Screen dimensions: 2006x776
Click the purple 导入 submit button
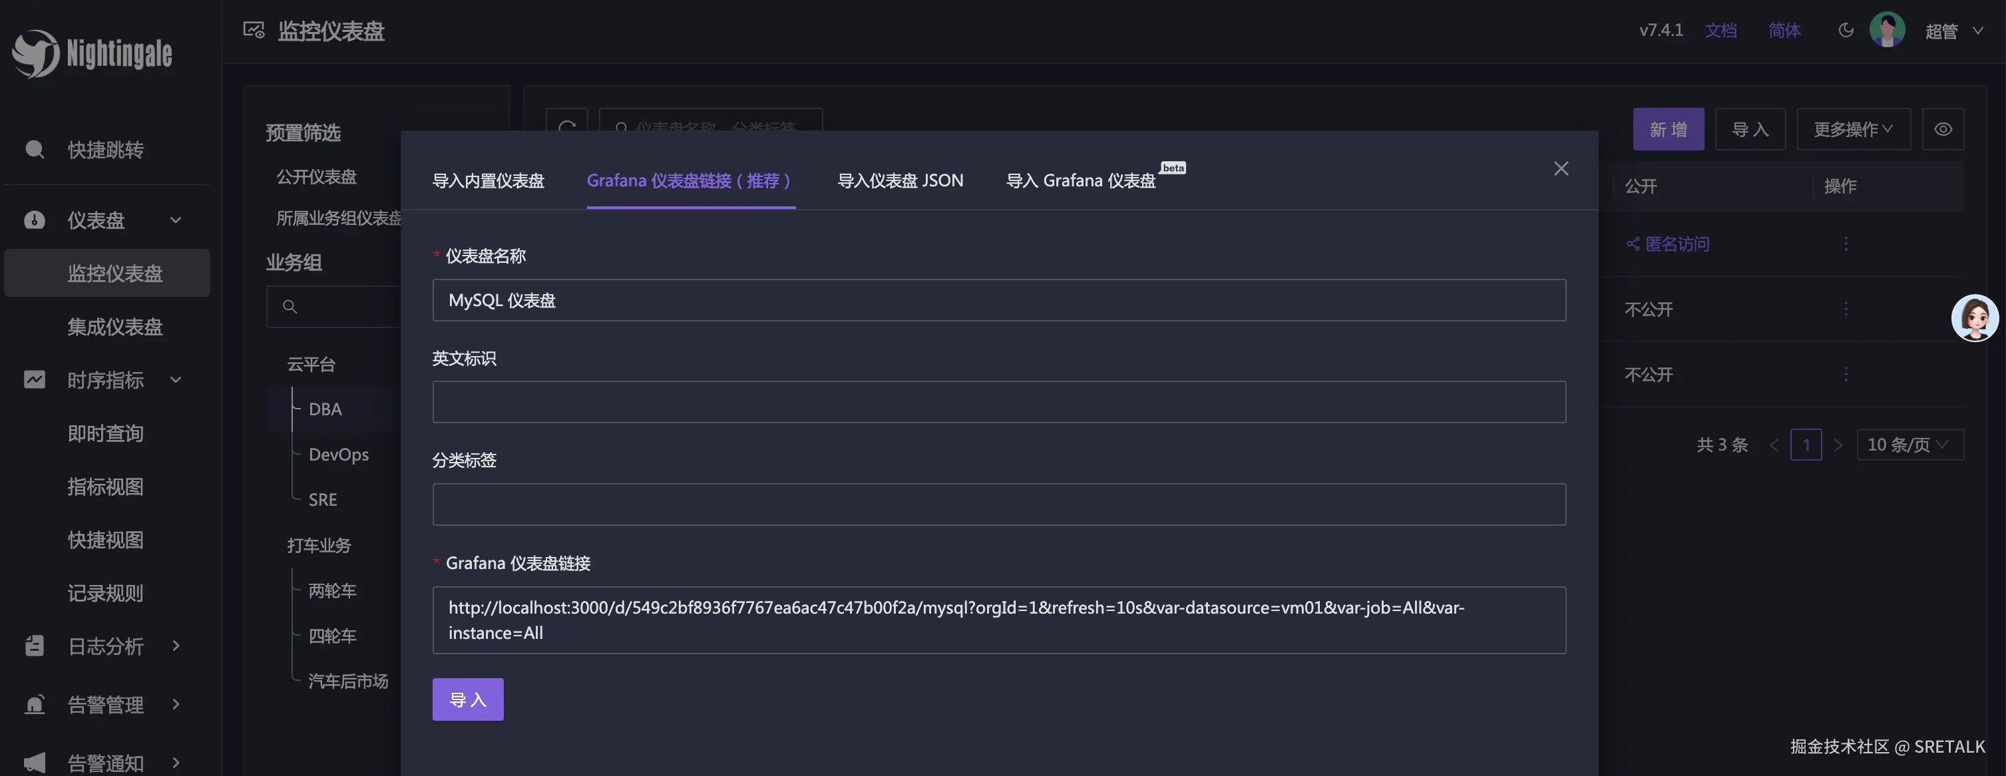pos(468,699)
